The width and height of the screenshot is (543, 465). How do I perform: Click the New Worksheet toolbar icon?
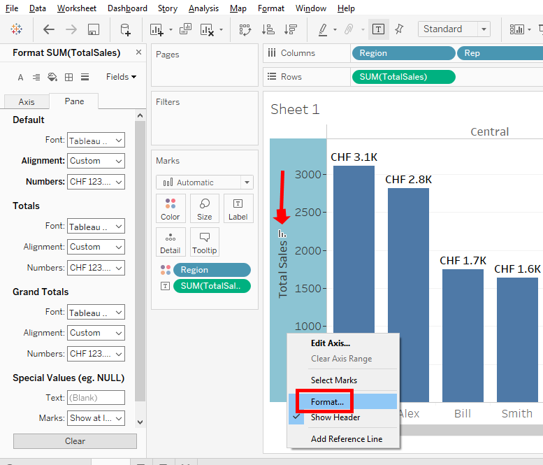pyautogui.click(x=157, y=29)
